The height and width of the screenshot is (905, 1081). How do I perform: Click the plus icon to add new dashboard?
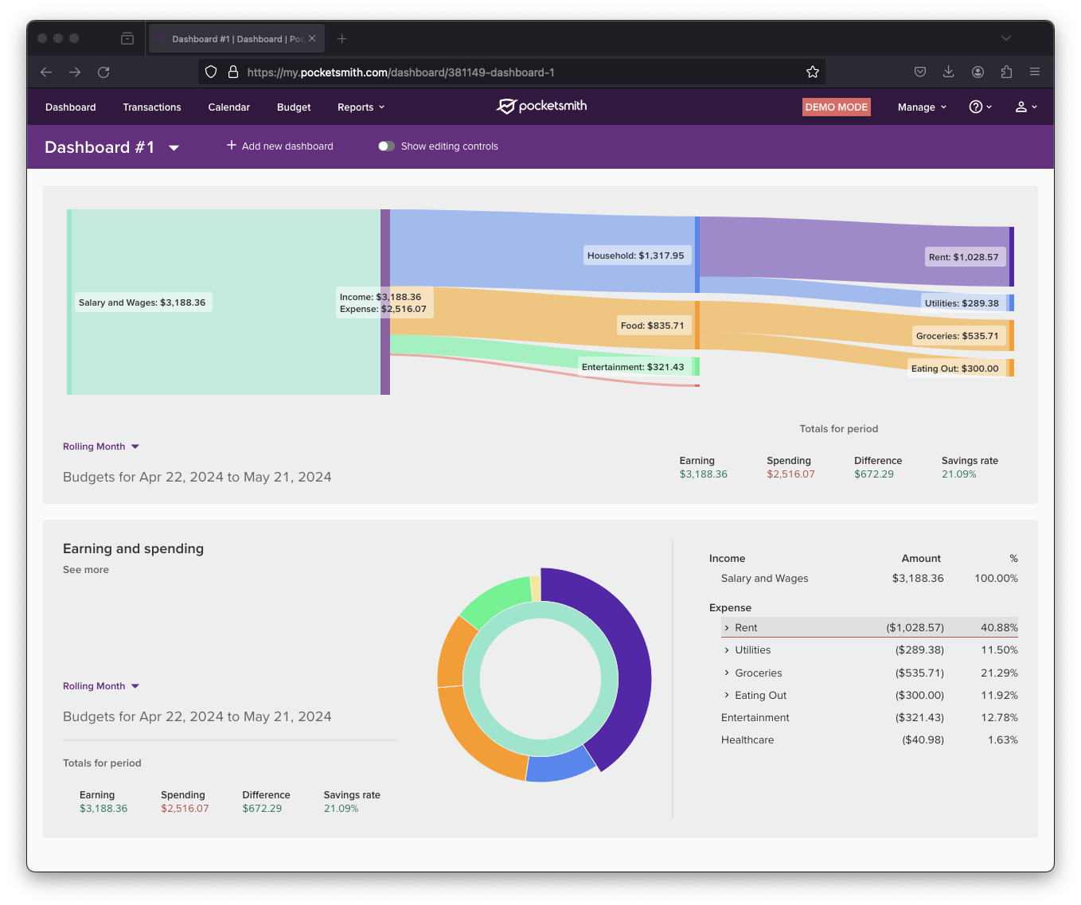pos(232,146)
